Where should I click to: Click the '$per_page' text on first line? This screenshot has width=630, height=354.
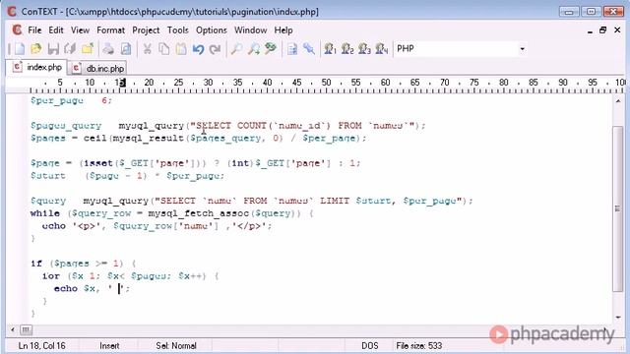pos(57,100)
